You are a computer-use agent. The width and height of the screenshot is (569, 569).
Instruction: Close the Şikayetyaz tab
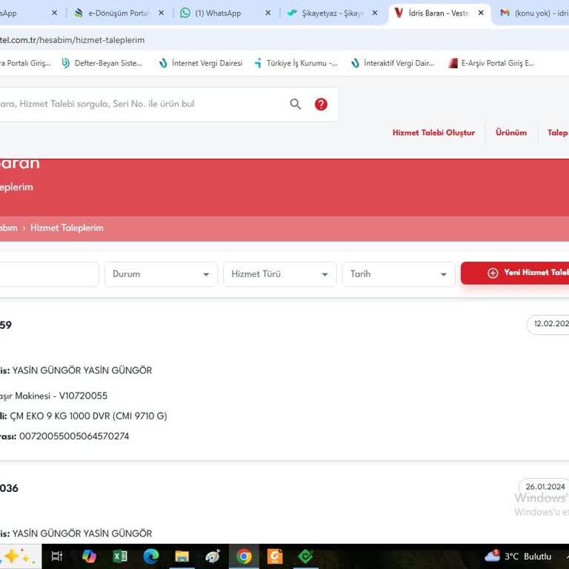(374, 13)
